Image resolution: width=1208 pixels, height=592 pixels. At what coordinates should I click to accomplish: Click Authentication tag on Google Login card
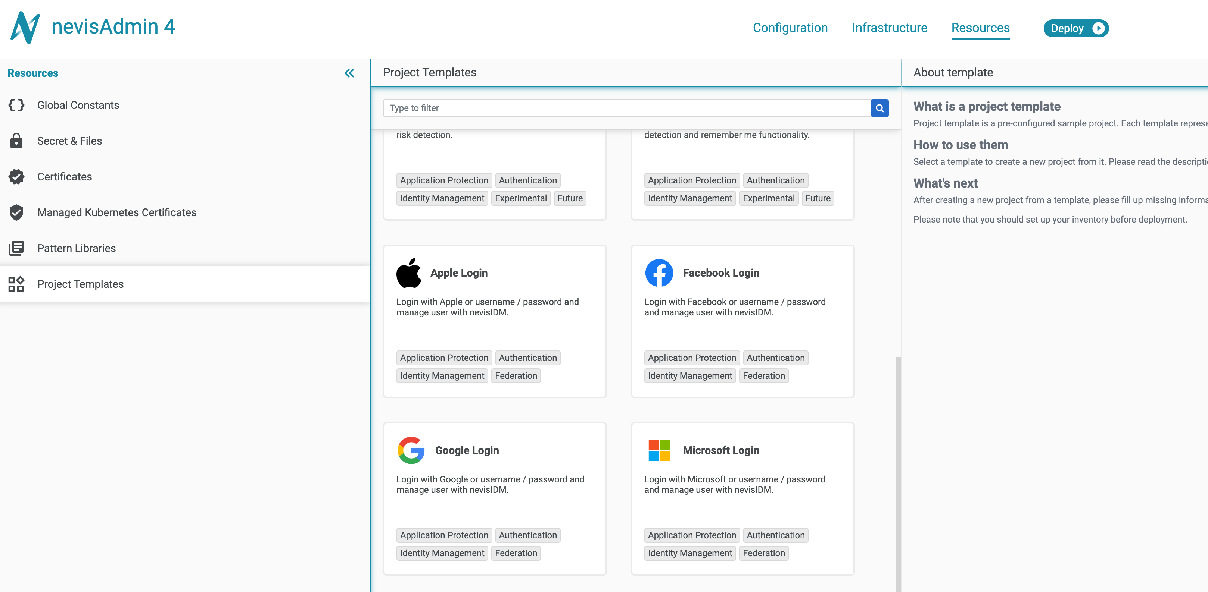click(527, 535)
